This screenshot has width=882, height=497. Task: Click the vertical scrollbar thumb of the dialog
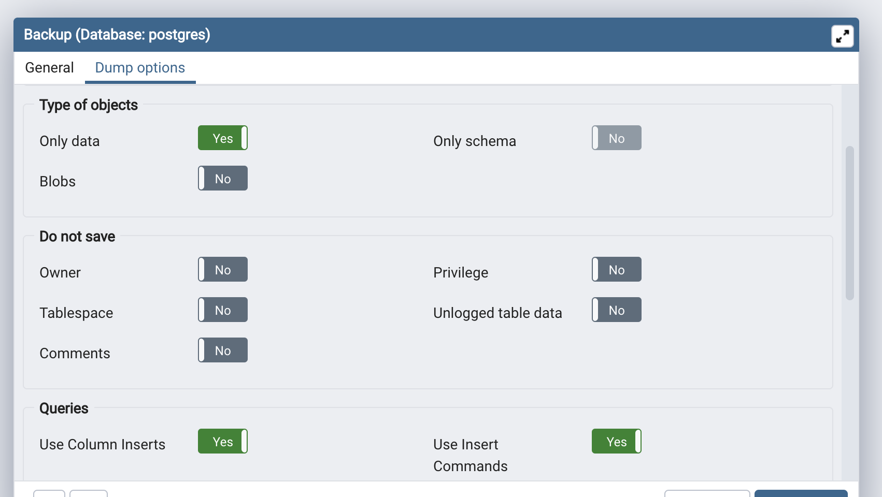click(849, 223)
